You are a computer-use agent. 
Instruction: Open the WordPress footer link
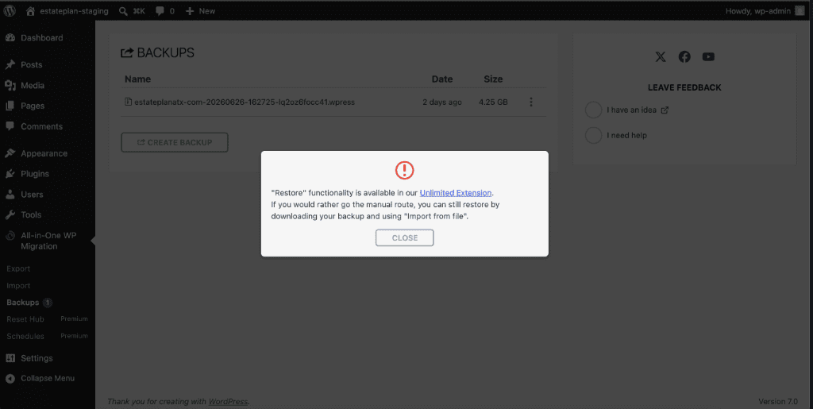228,401
